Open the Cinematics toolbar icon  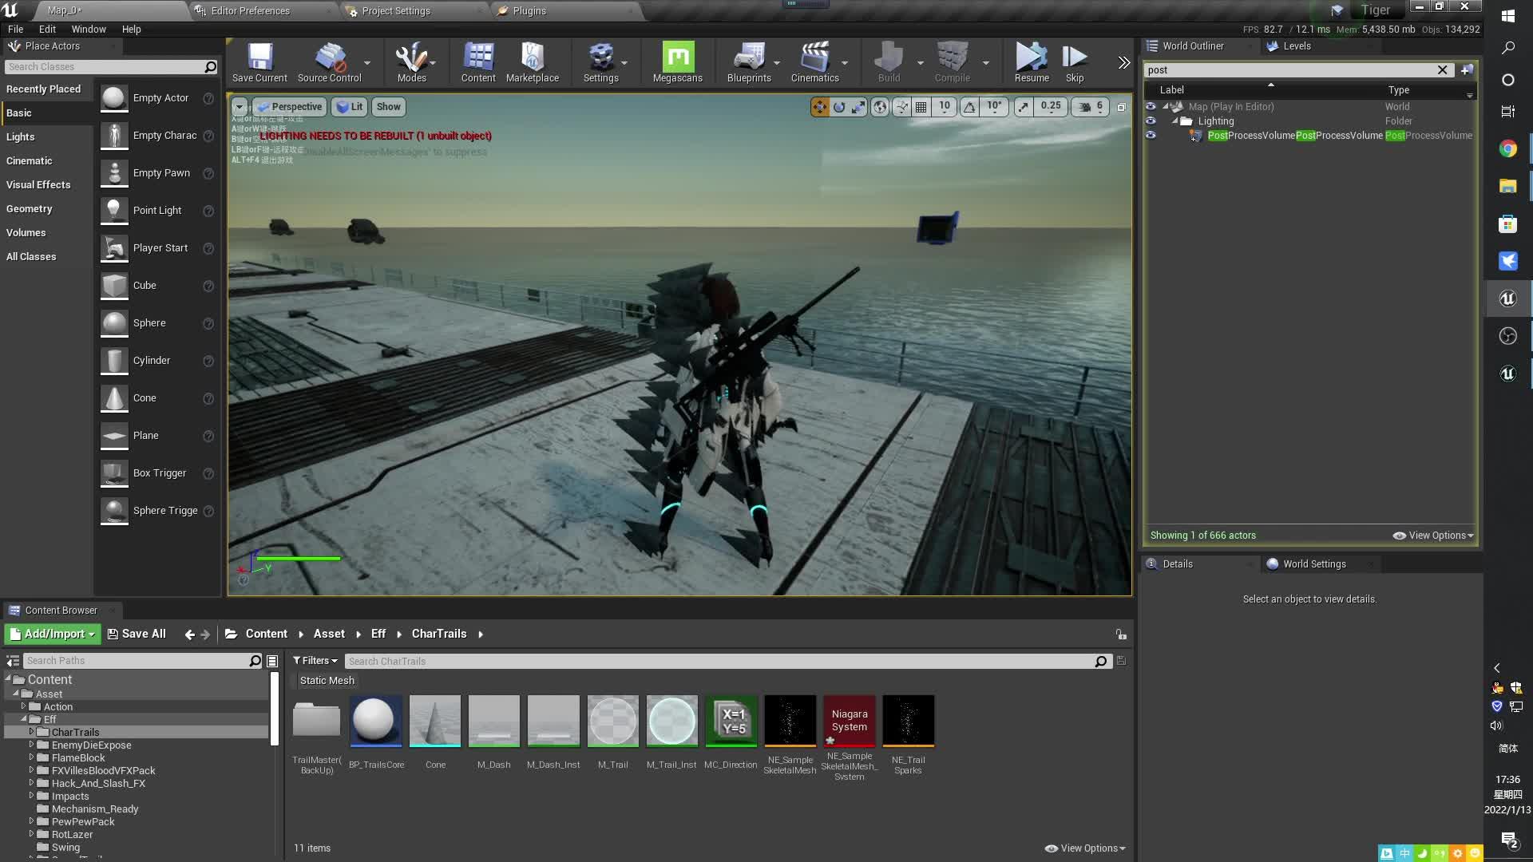[814, 62]
